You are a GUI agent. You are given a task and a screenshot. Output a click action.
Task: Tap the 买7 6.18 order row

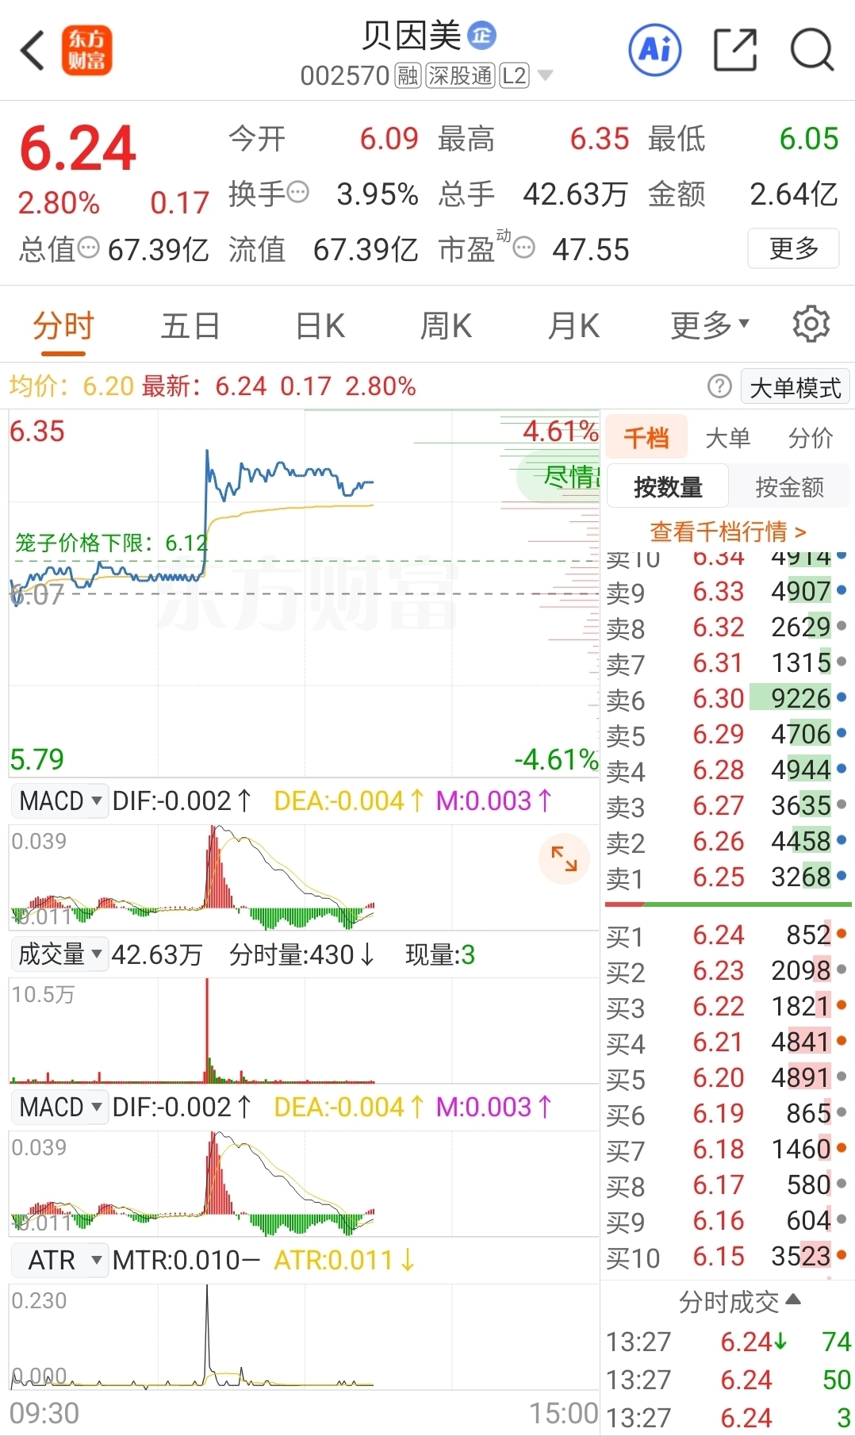pyautogui.click(x=727, y=1150)
